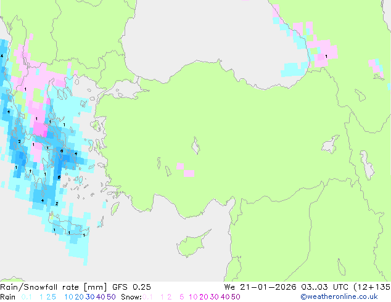Click the 'Snow:' legend label
The height and width of the screenshot is (302, 391).
(131, 297)
